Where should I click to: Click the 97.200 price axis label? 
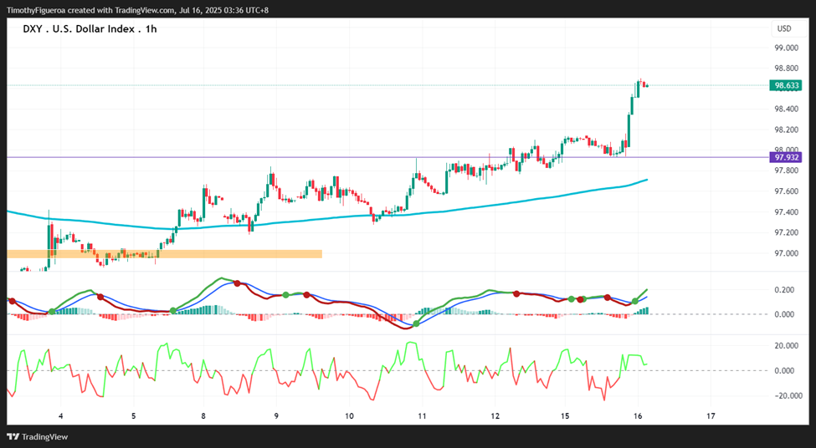pyautogui.click(x=787, y=232)
